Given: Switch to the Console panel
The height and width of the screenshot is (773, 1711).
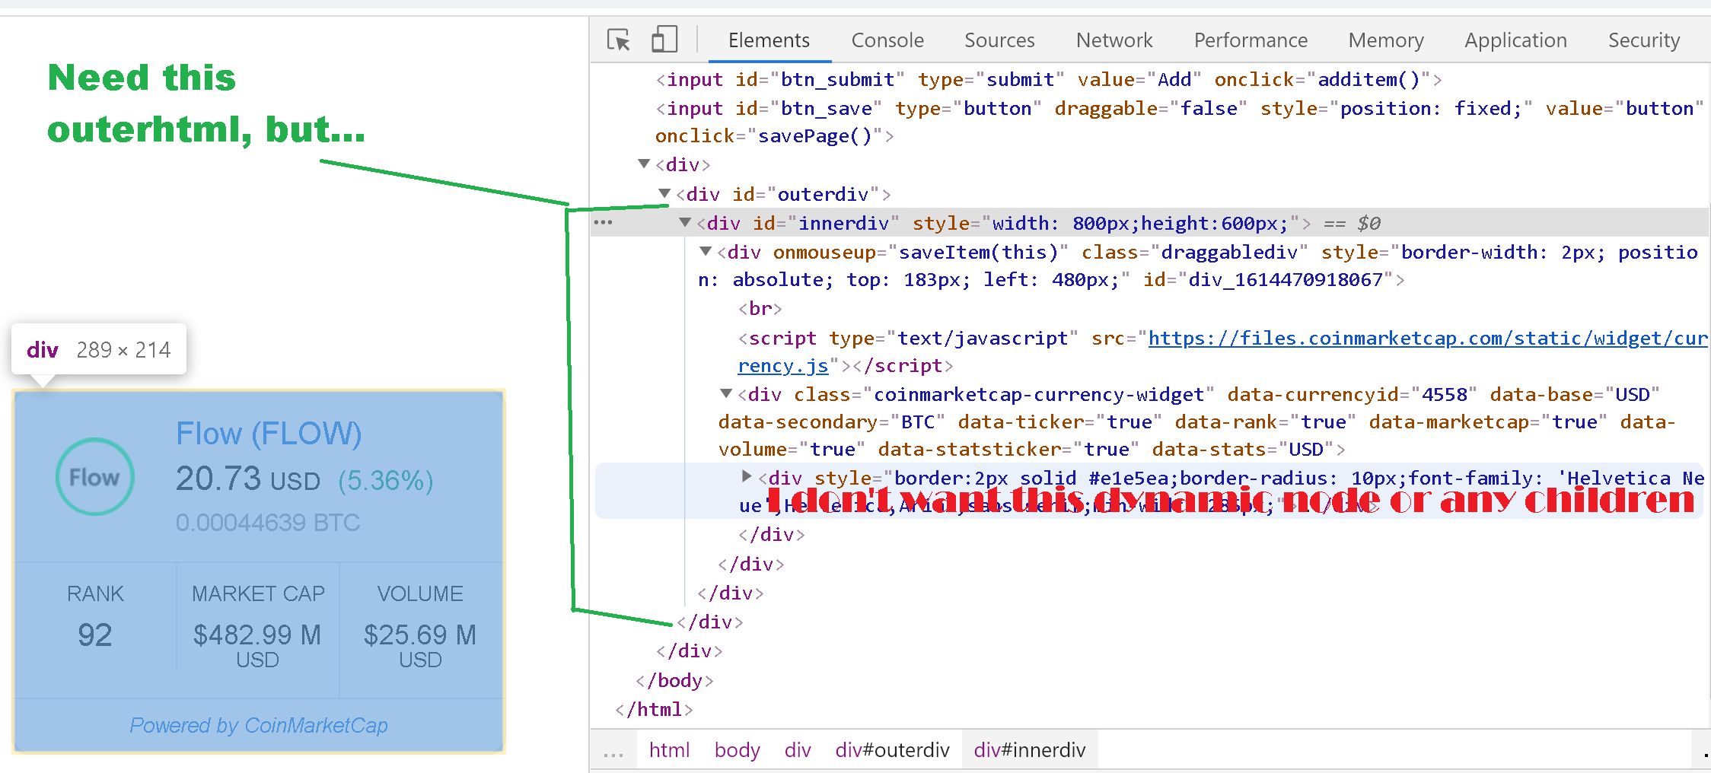Looking at the screenshot, I should click(x=887, y=40).
